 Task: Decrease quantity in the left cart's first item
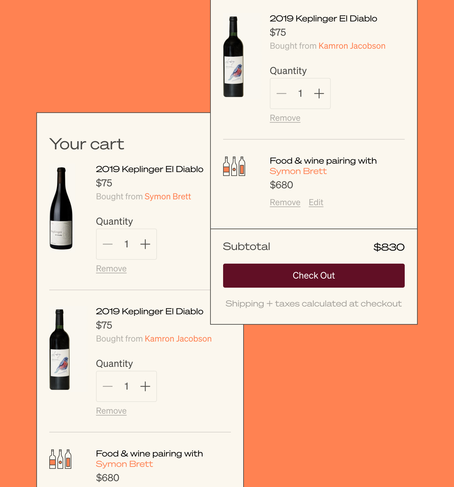(x=107, y=244)
